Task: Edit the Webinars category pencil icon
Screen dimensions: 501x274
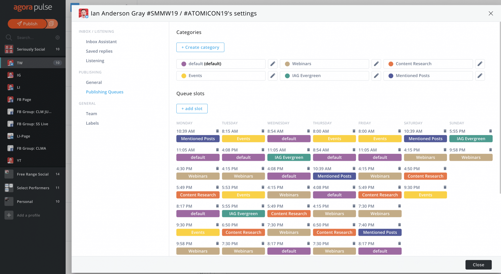Action: tap(376, 64)
